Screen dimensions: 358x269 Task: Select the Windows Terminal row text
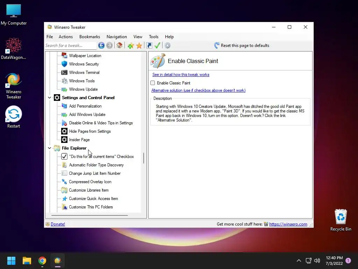tap(84, 73)
